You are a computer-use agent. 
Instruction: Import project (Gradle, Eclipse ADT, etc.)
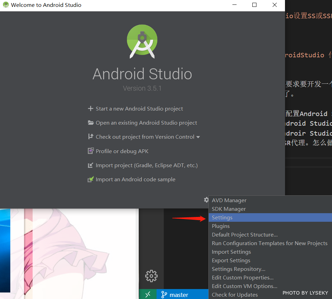point(147,165)
